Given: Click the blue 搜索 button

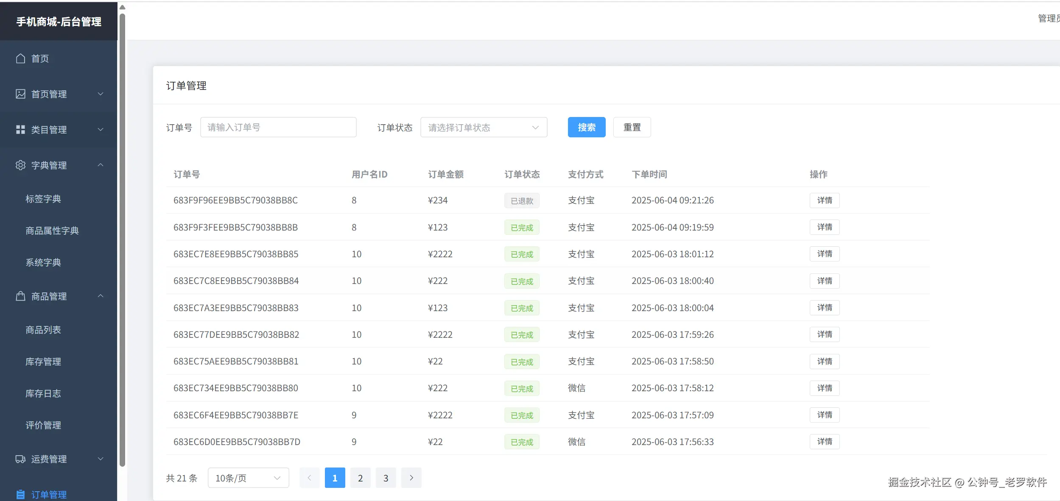Looking at the screenshot, I should tap(586, 128).
